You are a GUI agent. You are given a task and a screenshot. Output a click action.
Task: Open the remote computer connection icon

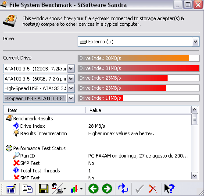click(58, 189)
